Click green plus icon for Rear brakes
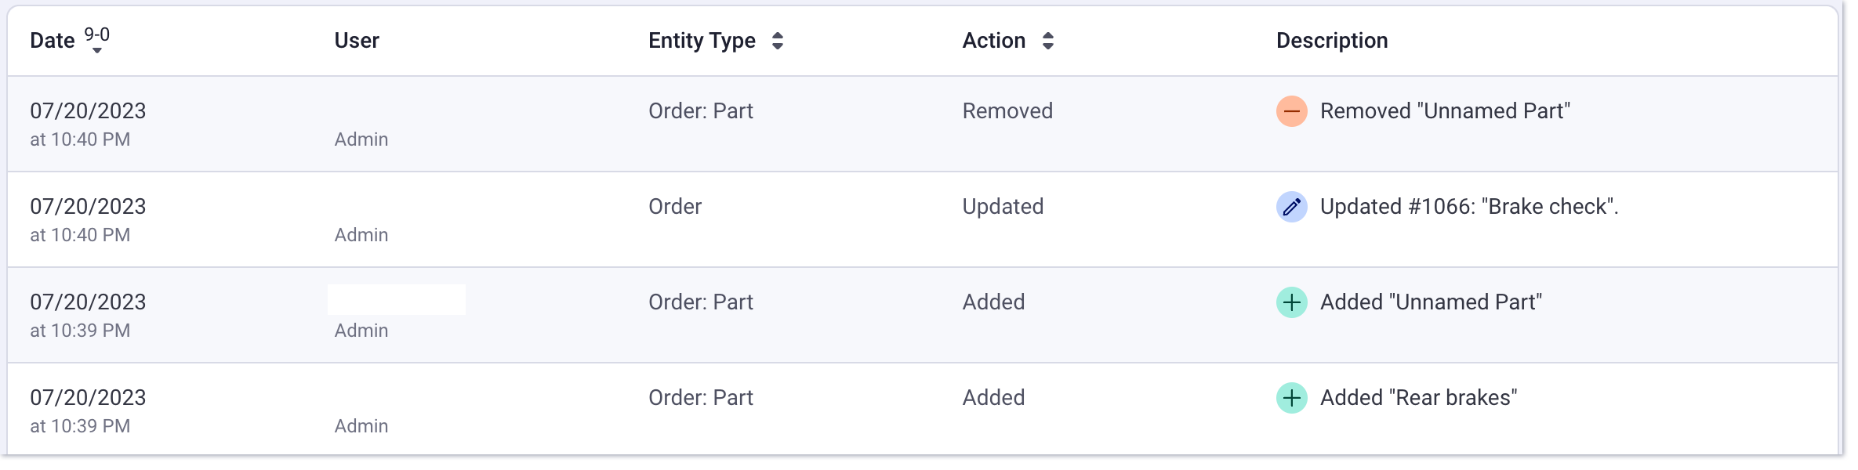The width and height of the screenshot is (1858, 470). 1291,398
